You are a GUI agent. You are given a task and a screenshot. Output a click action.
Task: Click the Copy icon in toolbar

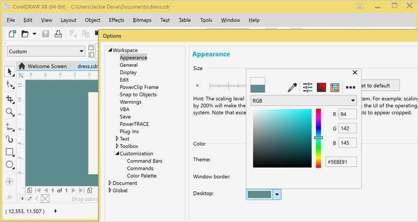[x=86, y=34]
